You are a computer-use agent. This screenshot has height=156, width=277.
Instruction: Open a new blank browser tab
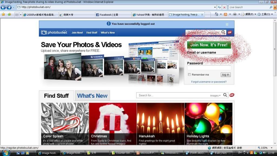tap(208, 15)
